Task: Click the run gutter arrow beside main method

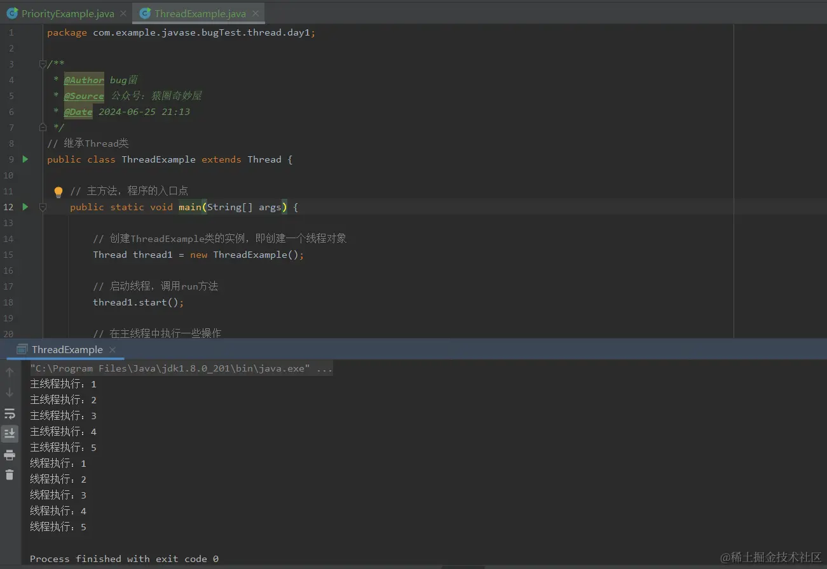Action: [25, 207]
